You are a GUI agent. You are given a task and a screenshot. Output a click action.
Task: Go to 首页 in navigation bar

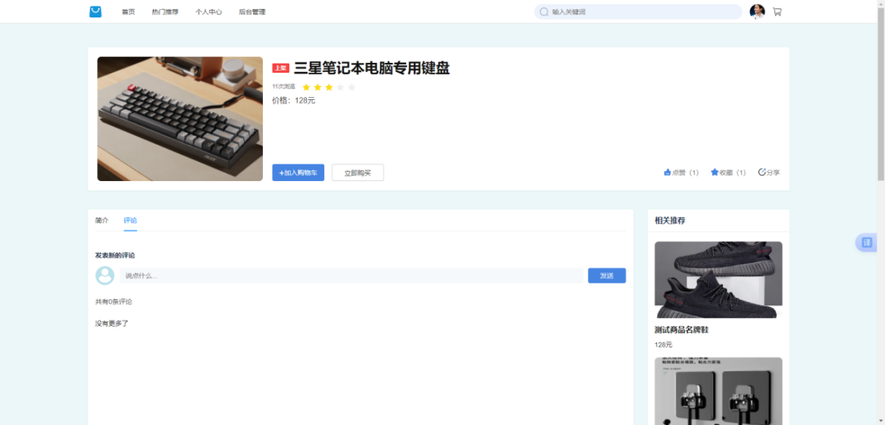128,12
